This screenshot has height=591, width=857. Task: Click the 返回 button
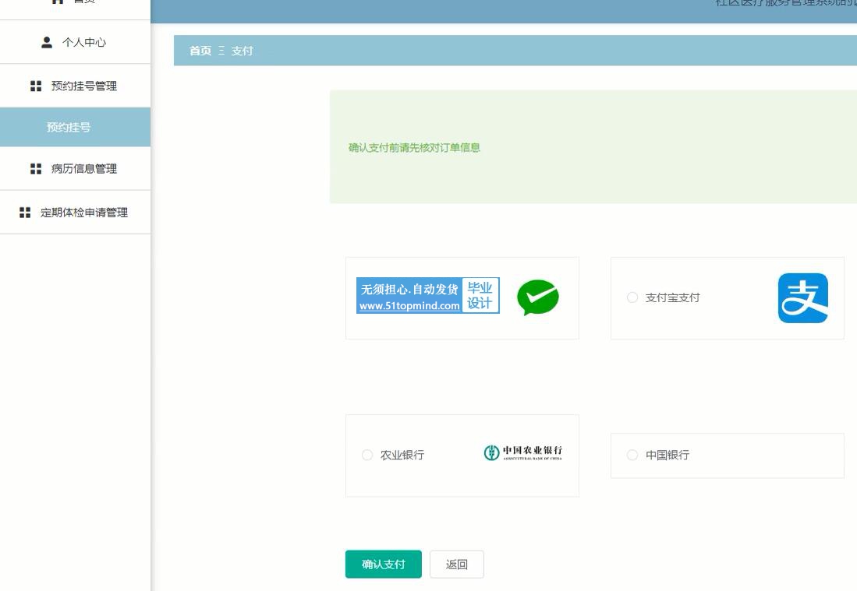[457, 565]
